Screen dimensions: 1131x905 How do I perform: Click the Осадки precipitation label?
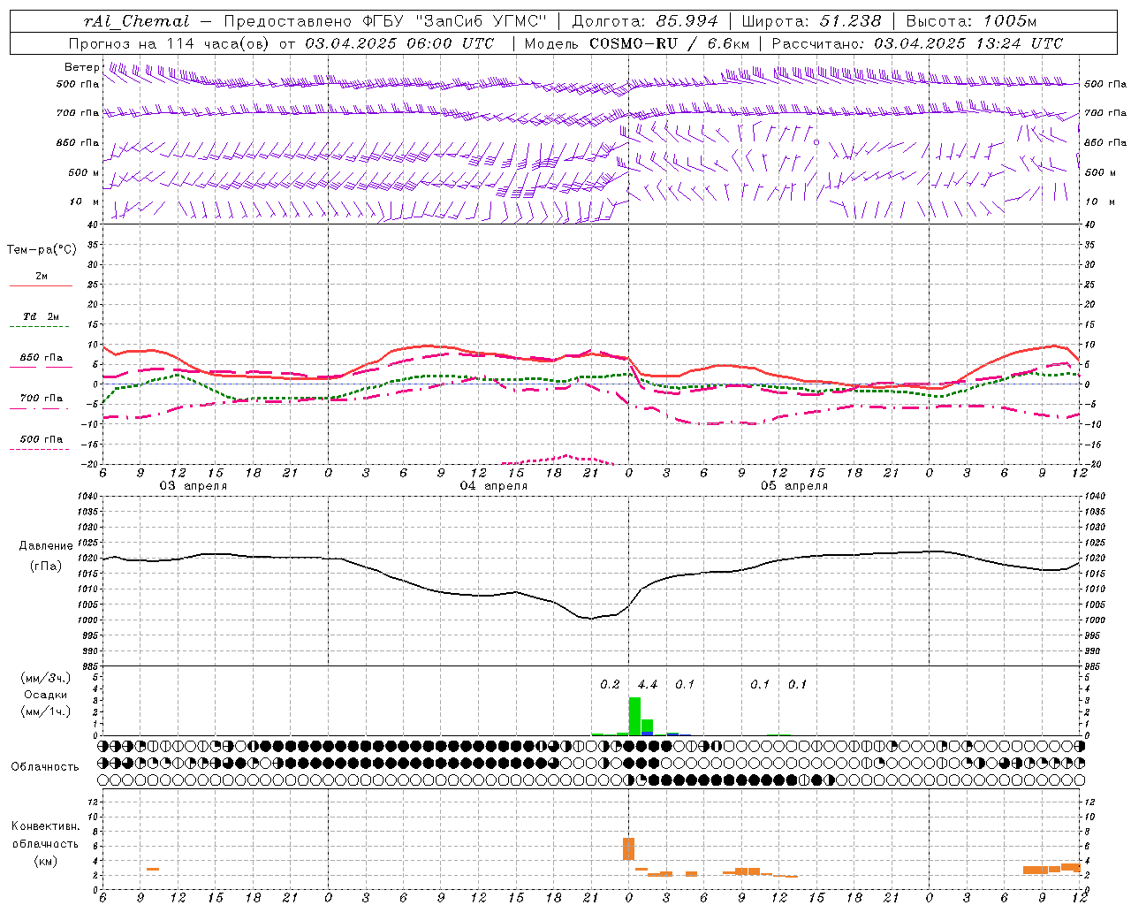45,695
